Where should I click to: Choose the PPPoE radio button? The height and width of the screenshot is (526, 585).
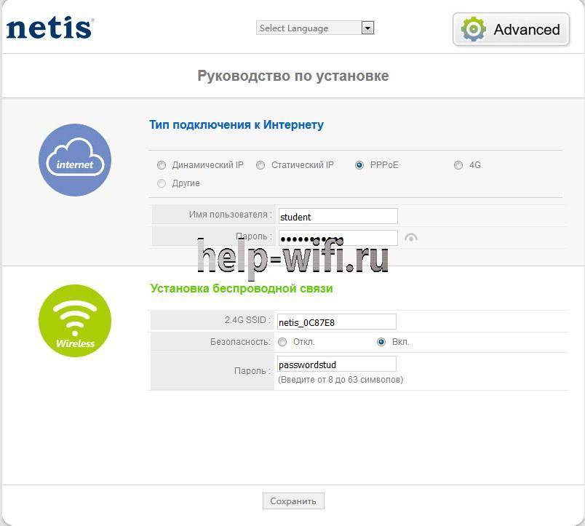click(359, 165)
